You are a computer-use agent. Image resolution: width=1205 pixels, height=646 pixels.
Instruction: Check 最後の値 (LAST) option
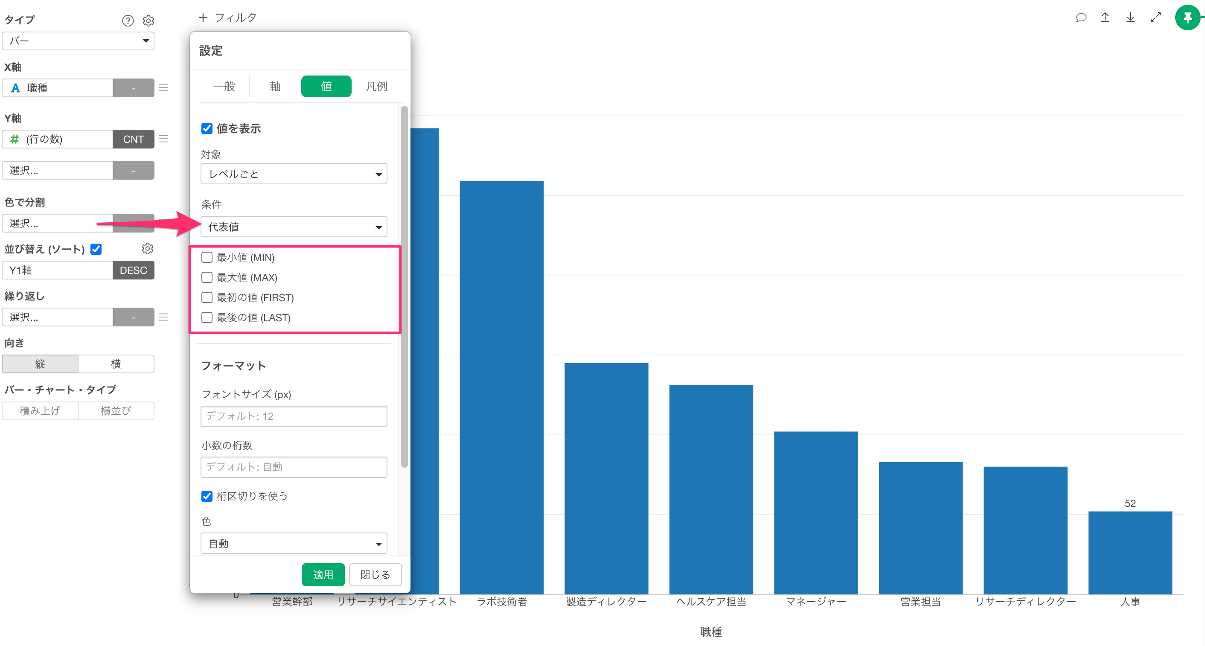tap(207, 317)
